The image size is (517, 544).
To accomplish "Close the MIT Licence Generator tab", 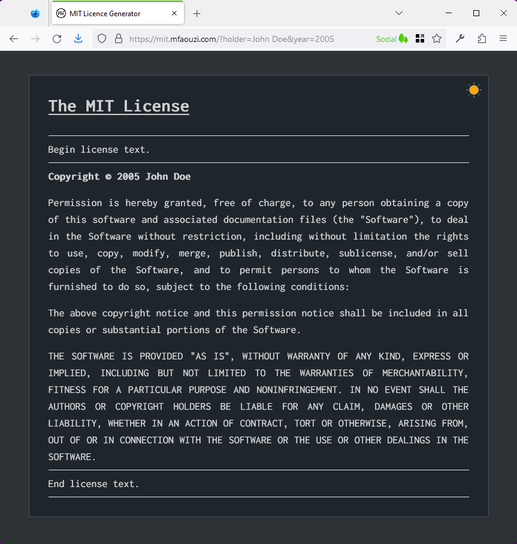I will point(174,13).
